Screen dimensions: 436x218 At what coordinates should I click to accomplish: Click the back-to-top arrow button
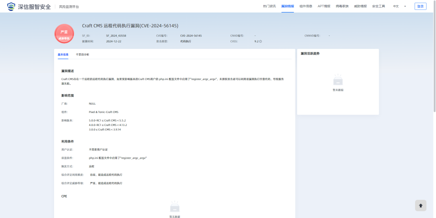coord(420,205)
